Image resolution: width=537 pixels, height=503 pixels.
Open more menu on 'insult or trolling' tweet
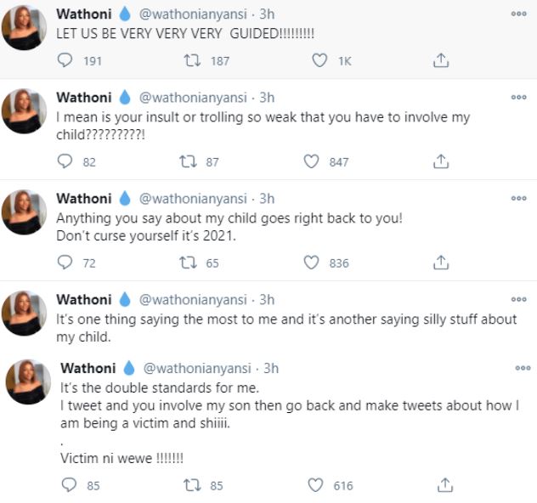click(518, 98)
